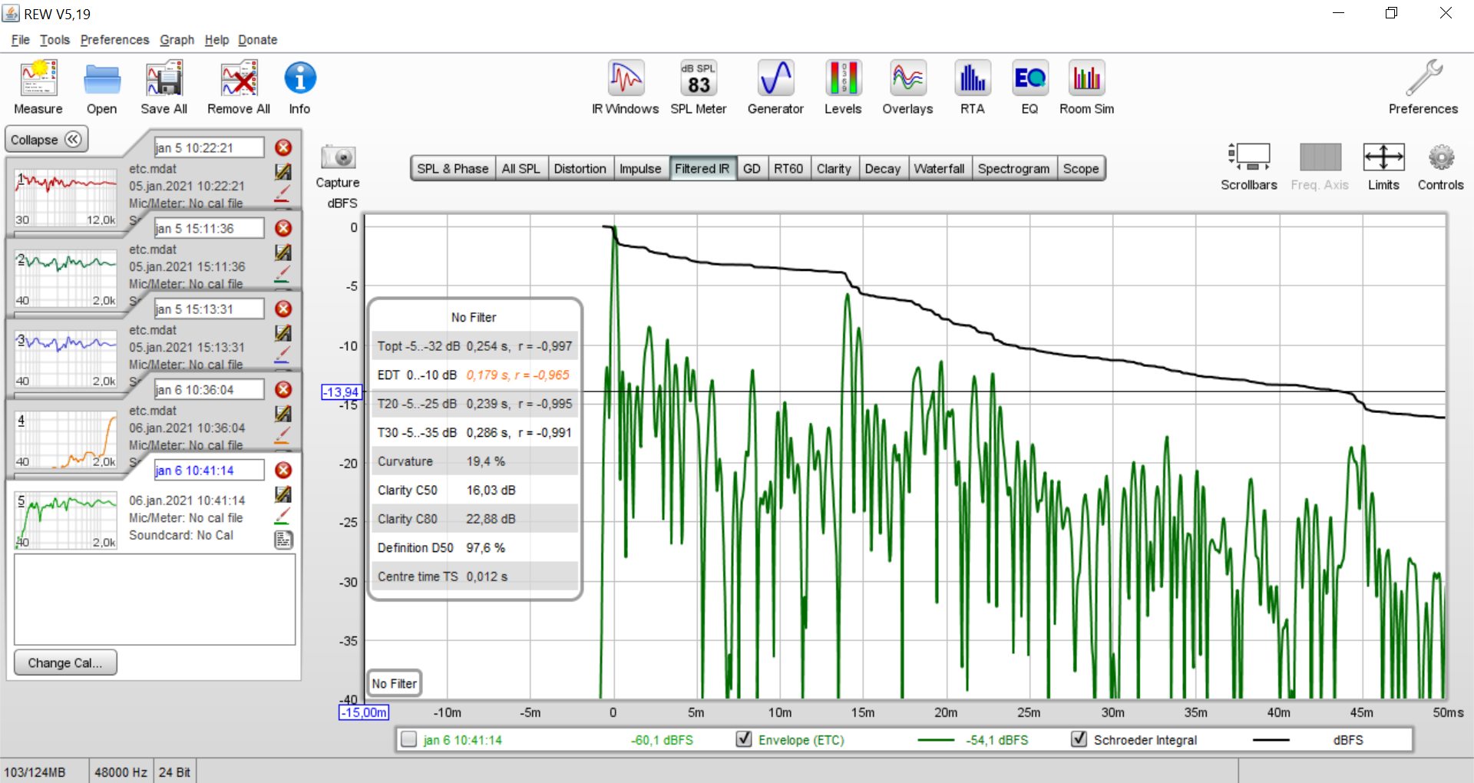Click the Measure toolbar icon
Viewport: 1474px width, 783px height.
pos(38,87)
